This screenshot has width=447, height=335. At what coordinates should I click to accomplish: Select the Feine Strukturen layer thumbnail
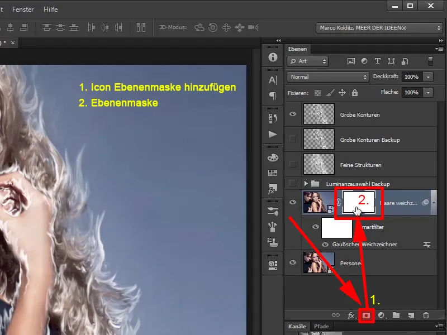(319, 164)
